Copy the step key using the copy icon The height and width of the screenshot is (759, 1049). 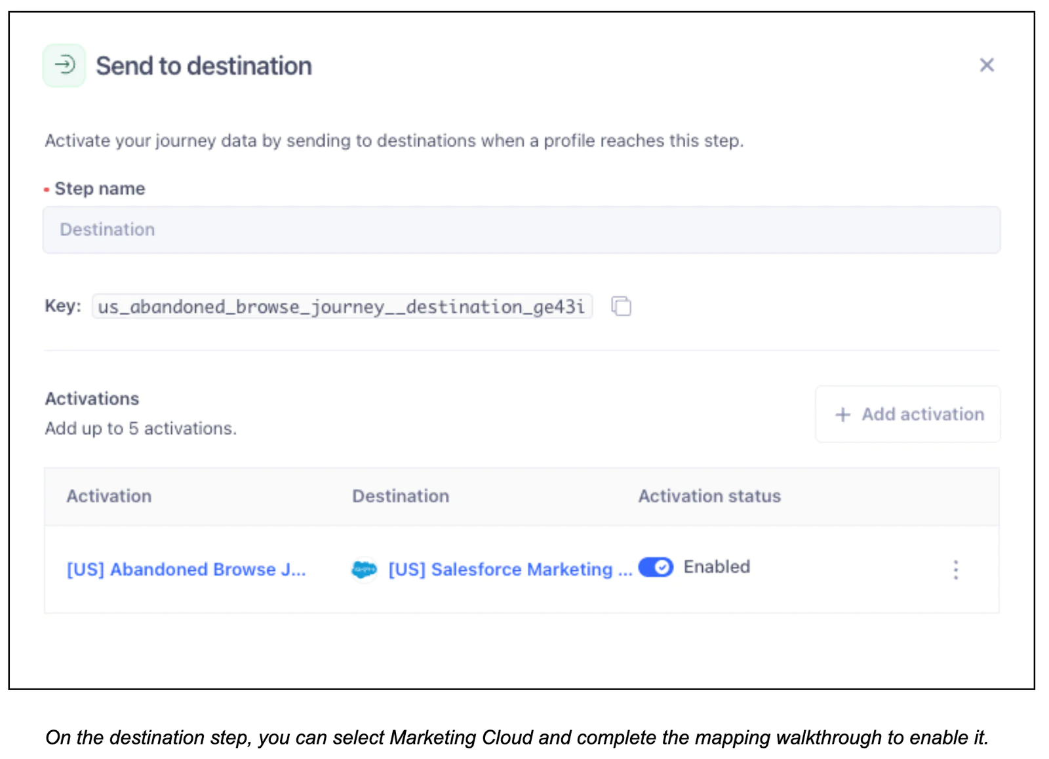point(620,306)
